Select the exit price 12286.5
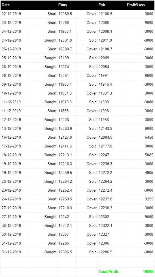The width and height of the screenshot is (155, 277). [x=105, y=252]
